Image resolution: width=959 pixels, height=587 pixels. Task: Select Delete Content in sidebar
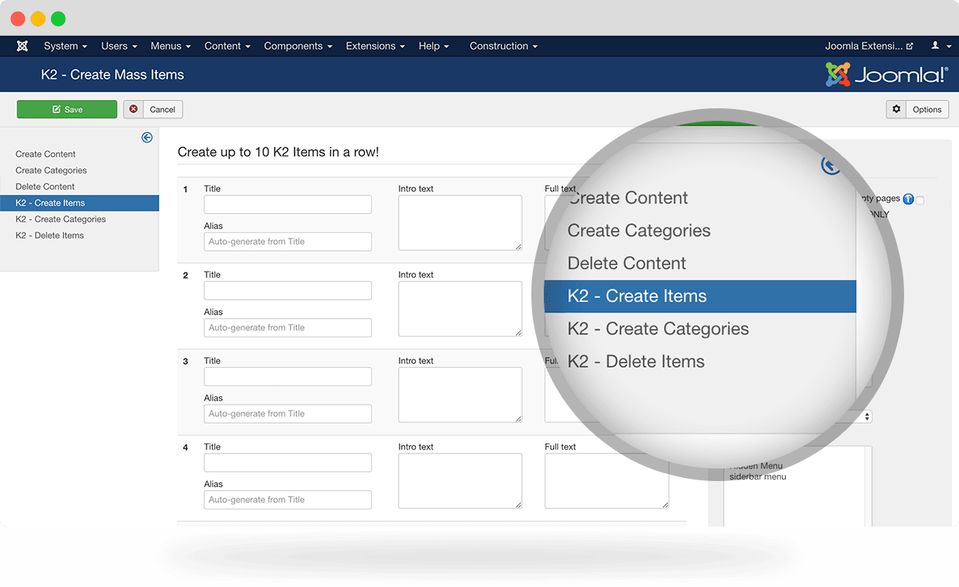[45, 187]
